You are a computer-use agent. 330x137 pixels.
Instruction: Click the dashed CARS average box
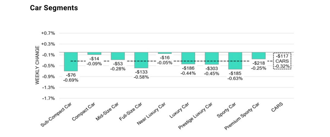click(x=282, y=61)
